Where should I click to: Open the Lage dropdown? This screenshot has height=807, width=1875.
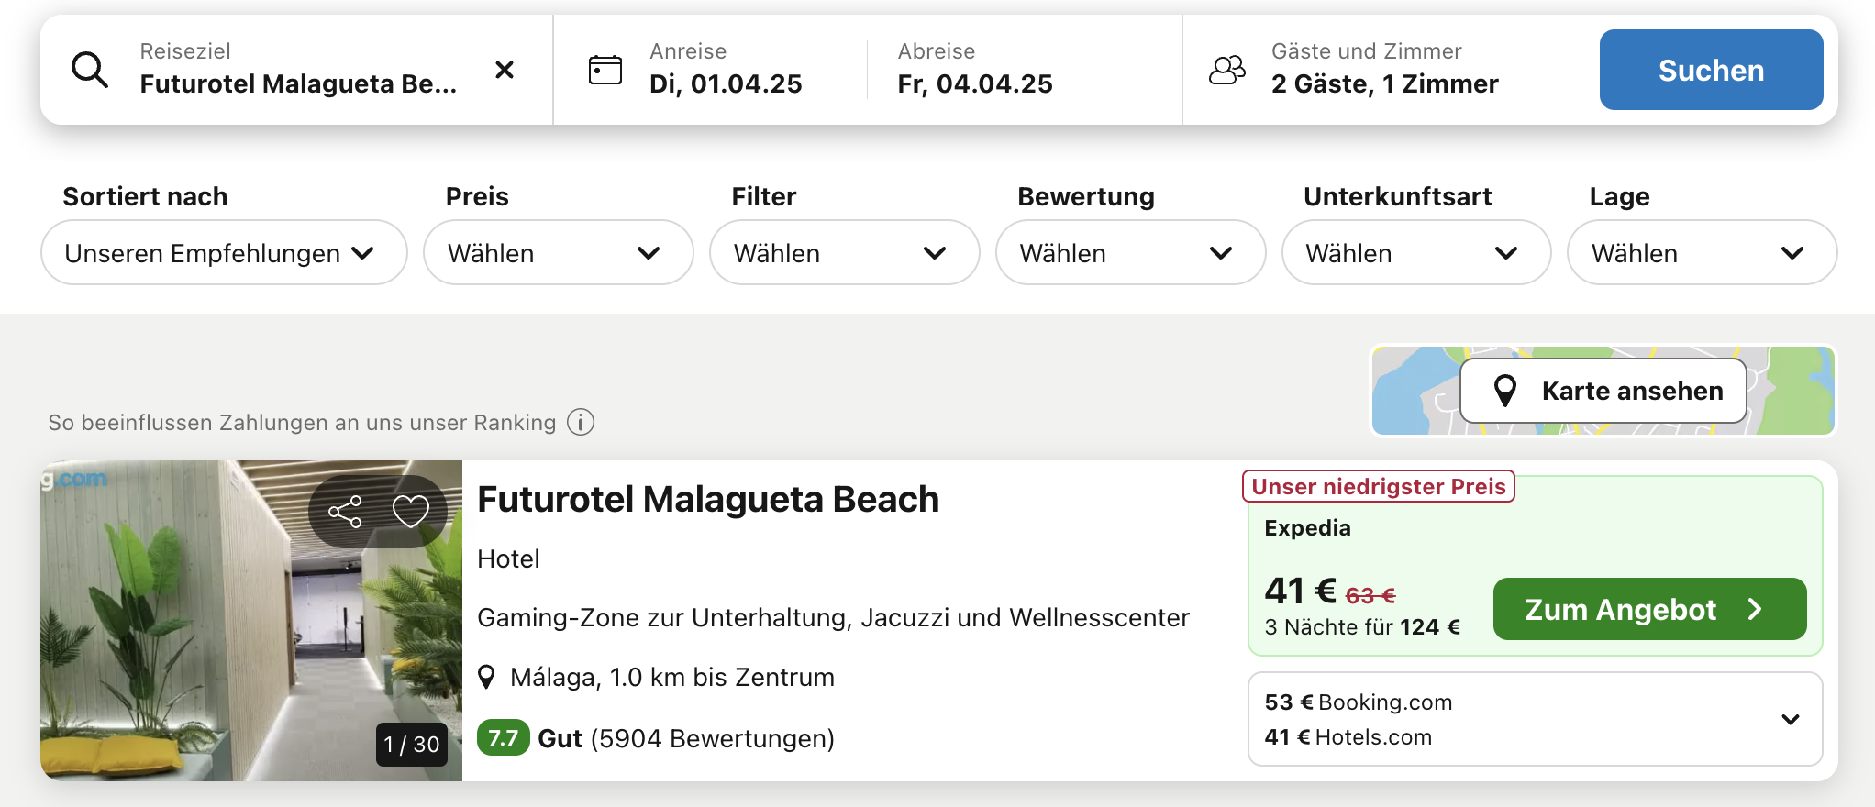pyautogui.click(x=1702, y=252)
